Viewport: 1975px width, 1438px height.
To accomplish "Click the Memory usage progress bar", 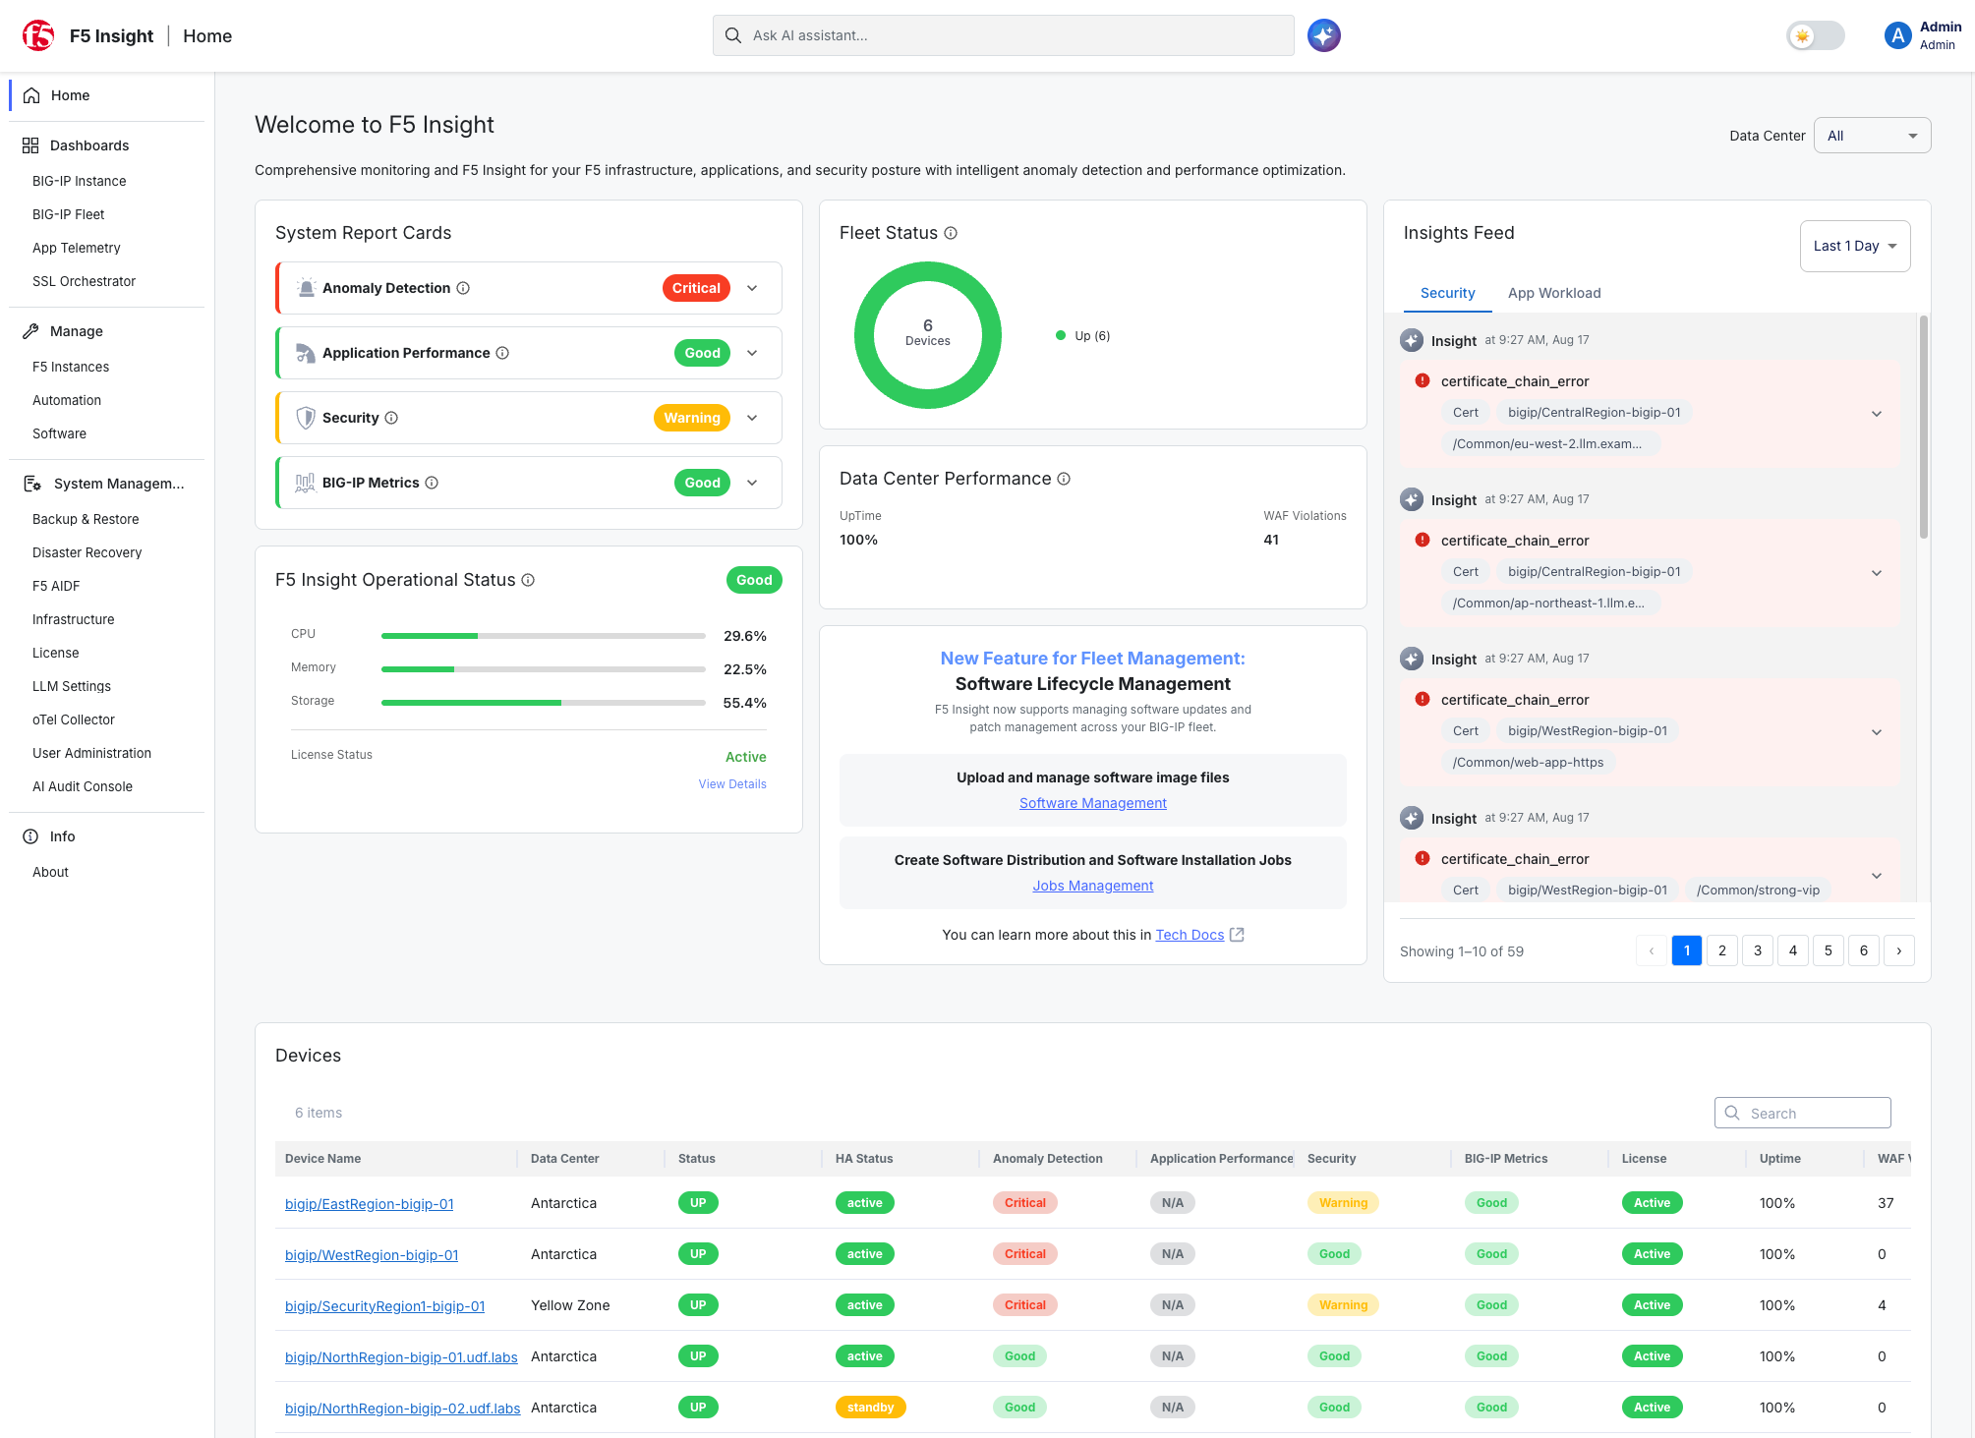I will click(544, 669).
